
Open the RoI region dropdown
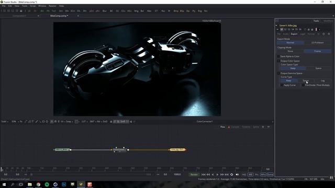(99, 122)
